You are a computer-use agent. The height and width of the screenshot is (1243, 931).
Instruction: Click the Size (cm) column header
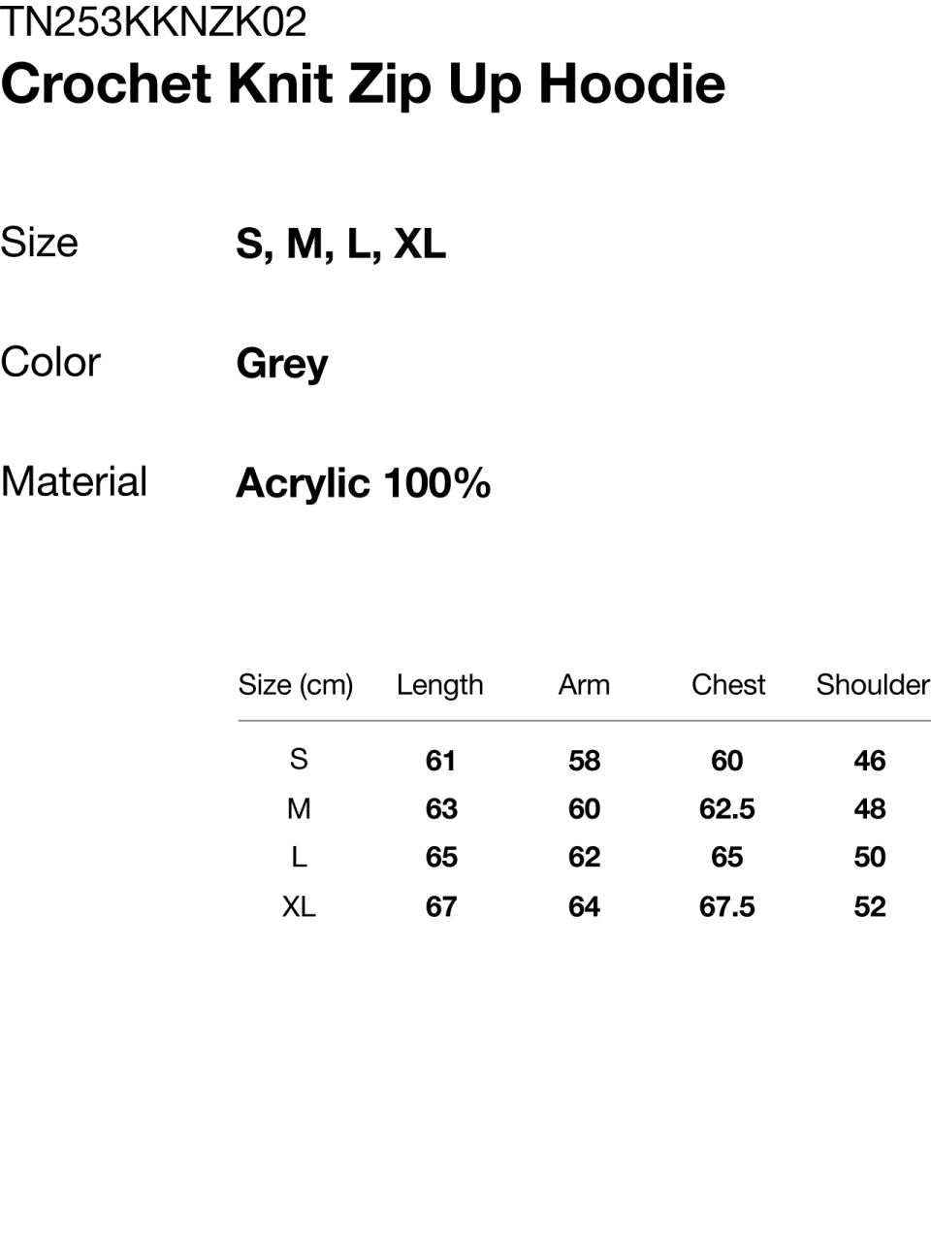tap(296, 685)
